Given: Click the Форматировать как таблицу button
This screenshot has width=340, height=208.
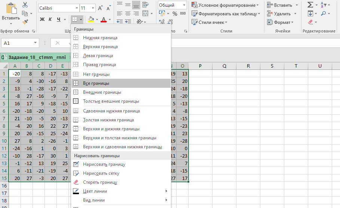Looking at the screenshot, I should (x=226, y=13).
